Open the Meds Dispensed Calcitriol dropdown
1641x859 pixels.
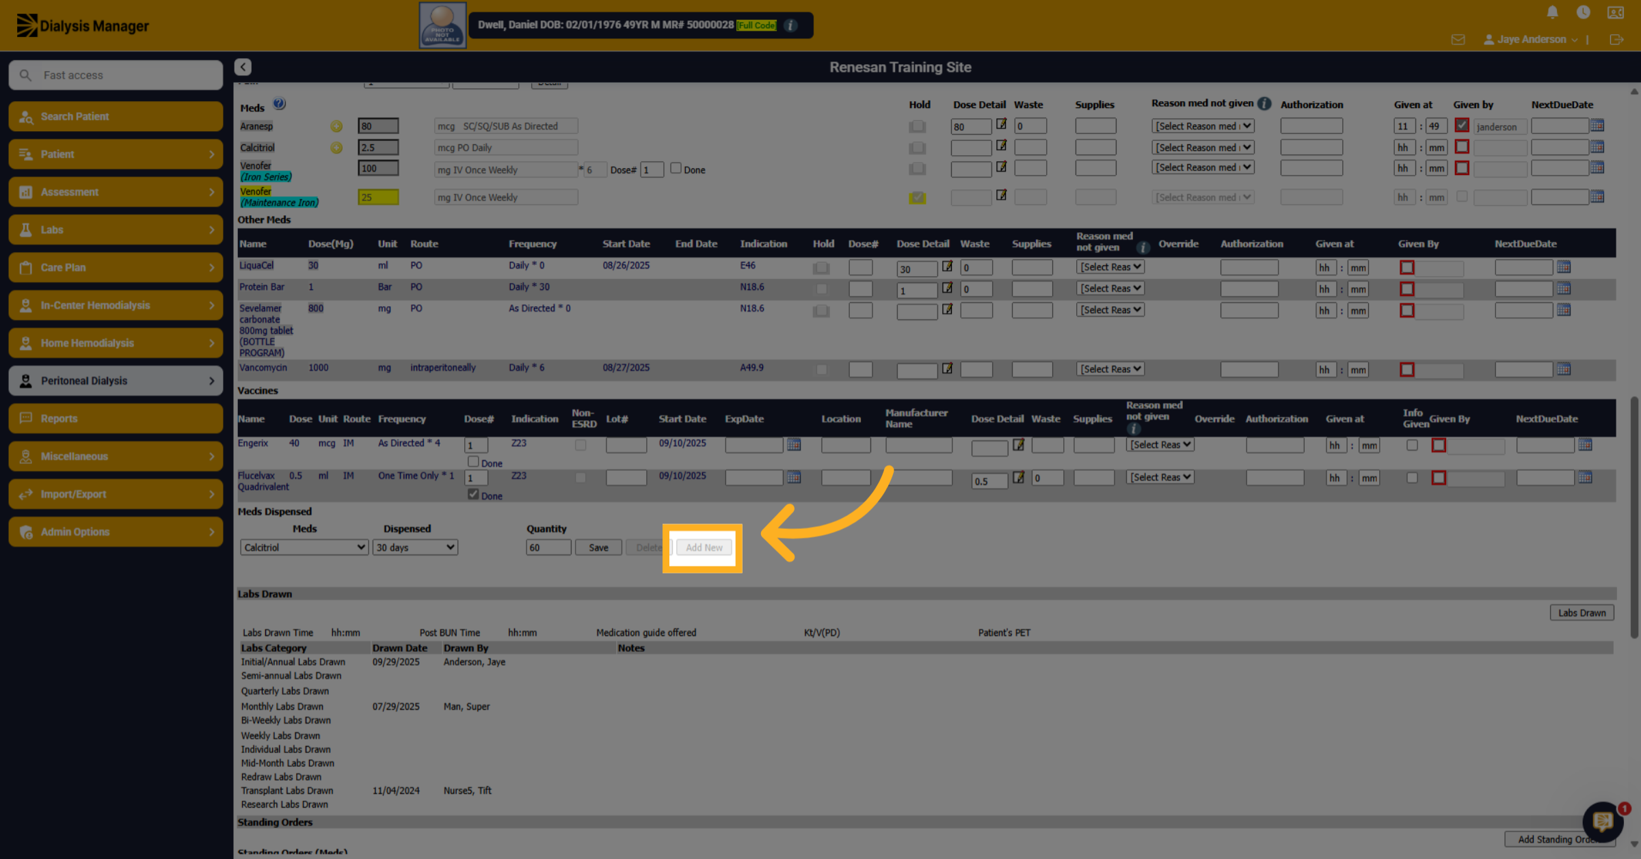click(x=304, y=548)
